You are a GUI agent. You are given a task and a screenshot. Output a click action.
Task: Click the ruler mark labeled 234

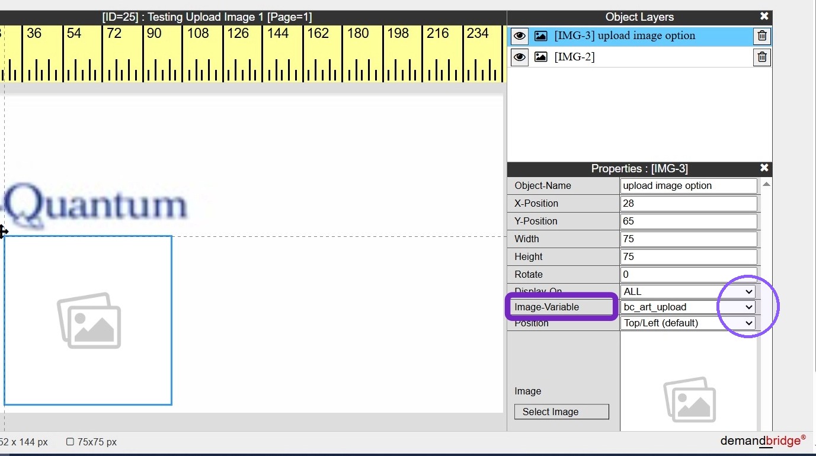(478, 33)
